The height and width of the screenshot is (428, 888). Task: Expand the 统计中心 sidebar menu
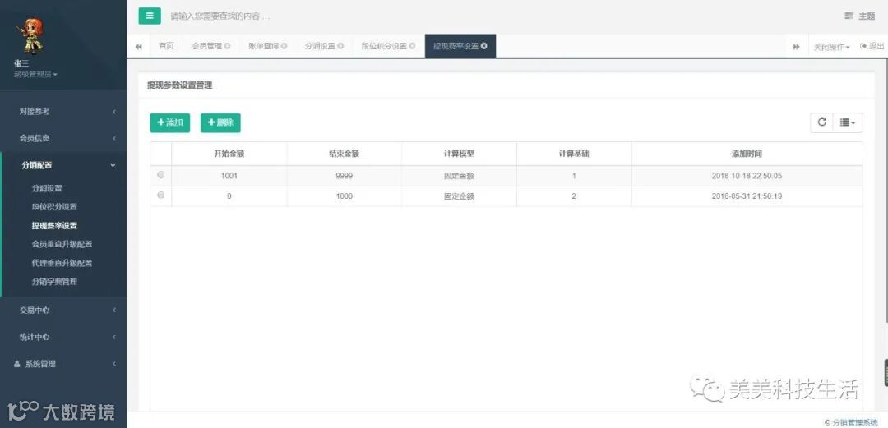(63, 337)
